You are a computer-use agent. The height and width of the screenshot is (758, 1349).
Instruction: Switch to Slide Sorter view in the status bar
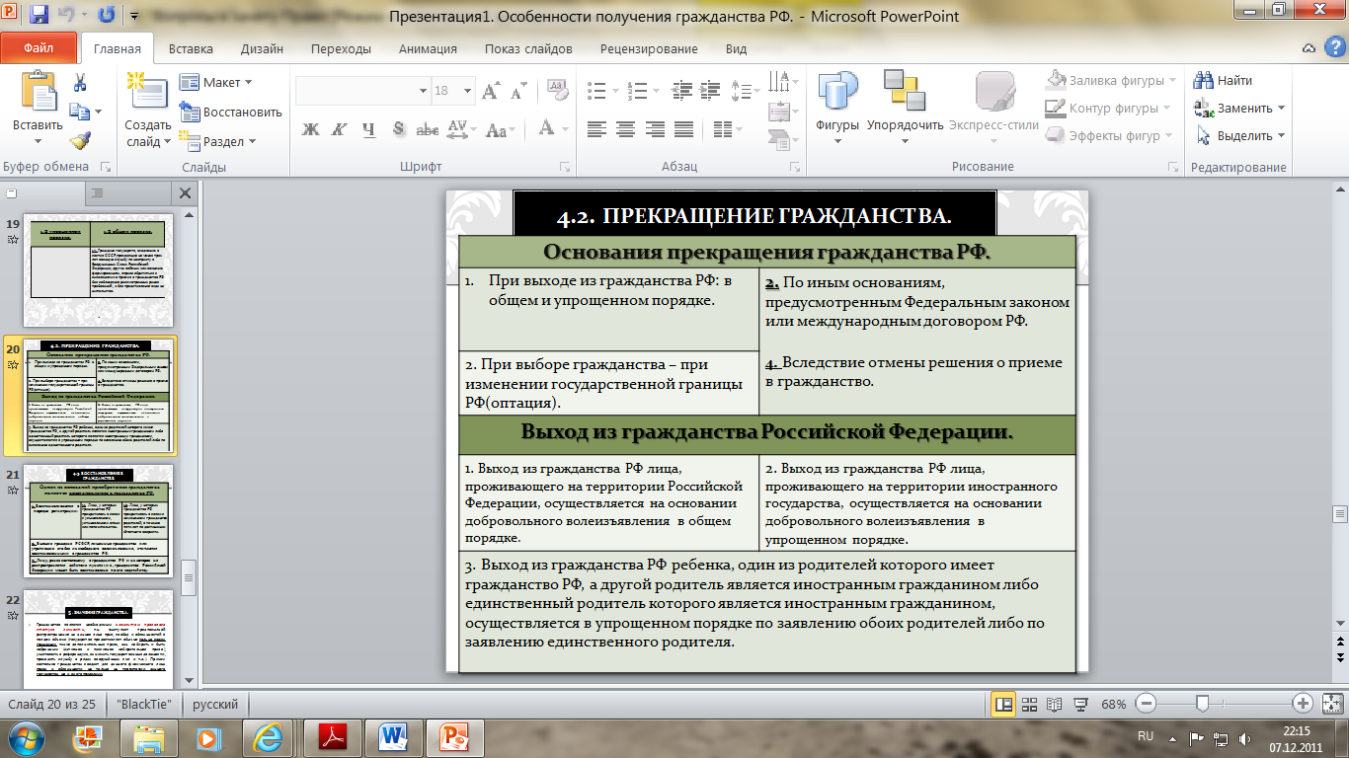1030,705
